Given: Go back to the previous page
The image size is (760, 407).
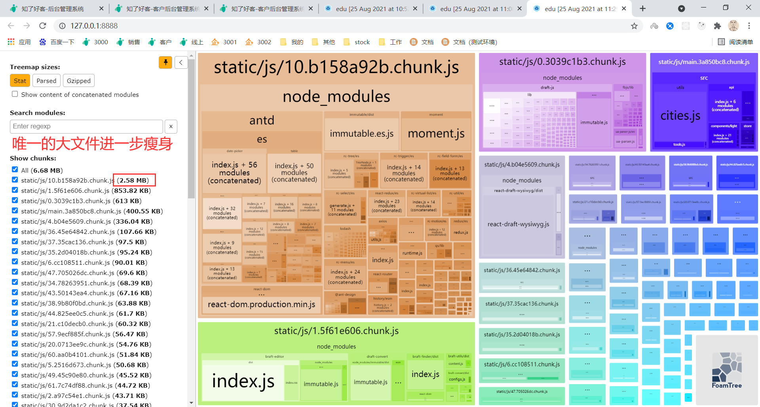Looking at the screenshot, I should [11, 26].
